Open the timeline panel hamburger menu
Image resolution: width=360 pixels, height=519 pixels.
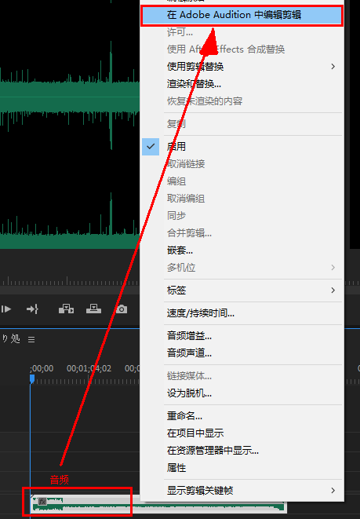pyautogui.click(x=31, y=340)
